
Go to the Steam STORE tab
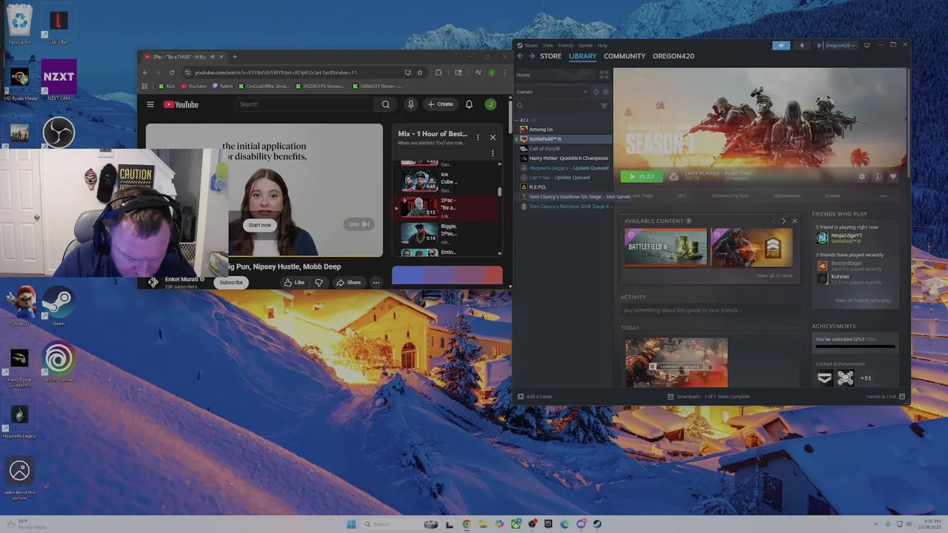coord(550,56)
